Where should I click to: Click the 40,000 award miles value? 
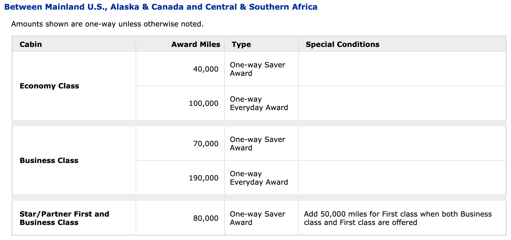(x=205, y=69)
